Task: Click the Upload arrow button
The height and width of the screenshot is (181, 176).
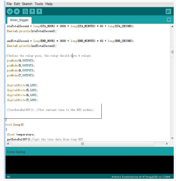Action: pos(17,11)
